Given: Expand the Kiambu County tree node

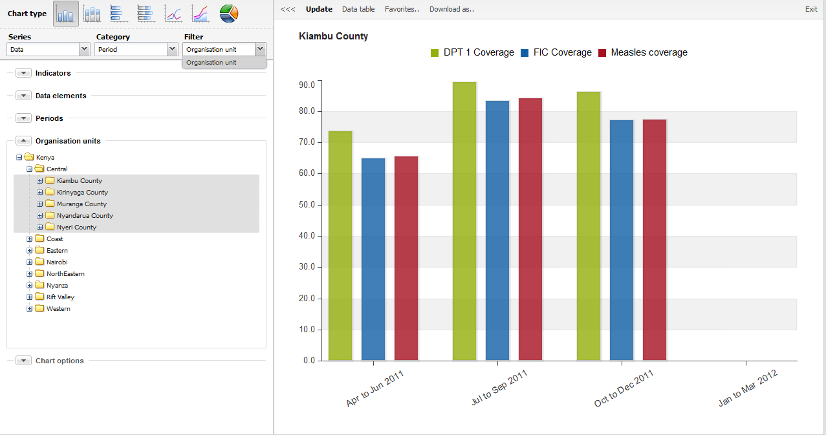Looking at the screenshot, I should (x=40, y=181).
